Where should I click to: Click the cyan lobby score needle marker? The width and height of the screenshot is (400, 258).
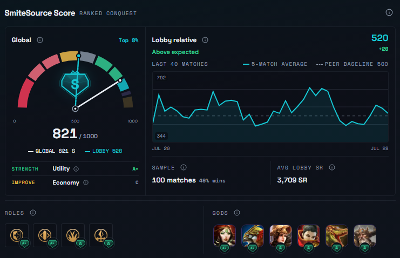[79, 56]
